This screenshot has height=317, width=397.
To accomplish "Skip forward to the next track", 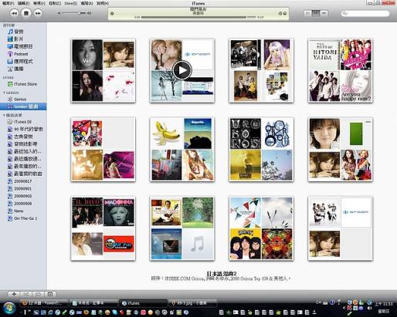I will [x=38, y=13].
